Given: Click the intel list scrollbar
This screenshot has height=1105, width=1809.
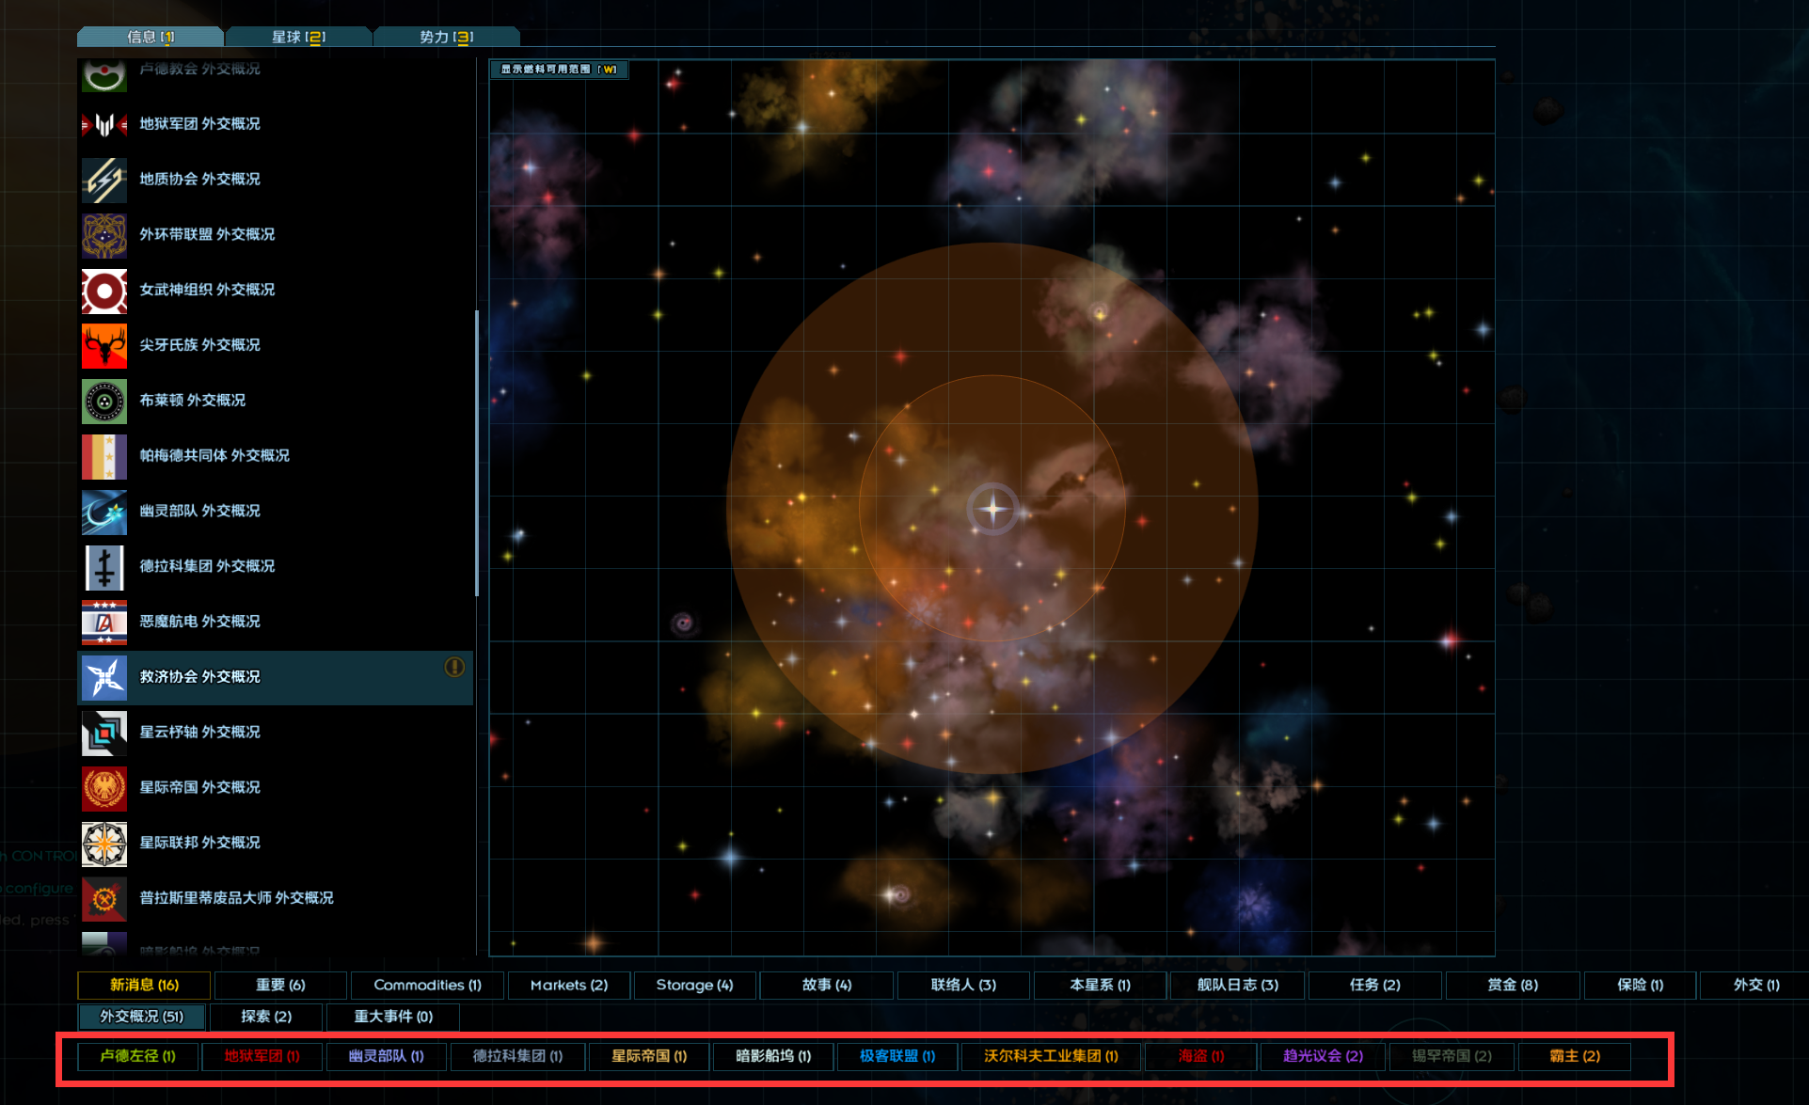Looking at the screenshot, I should click(477, 451).
